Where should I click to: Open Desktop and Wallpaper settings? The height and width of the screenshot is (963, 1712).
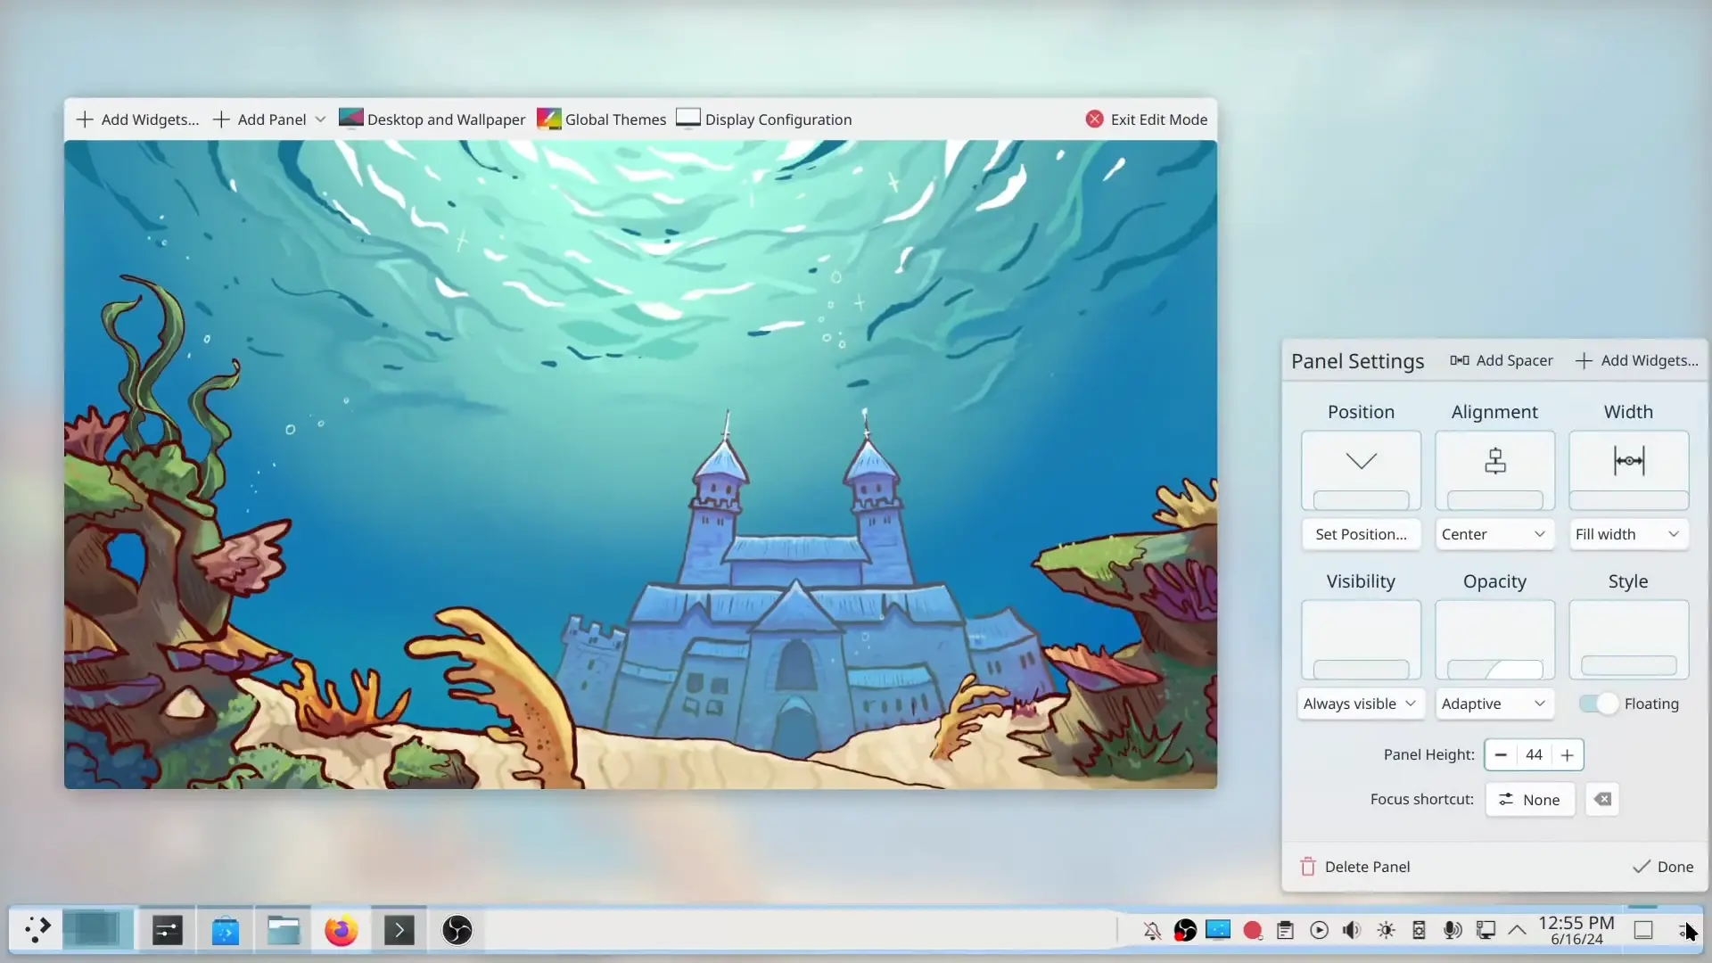click(x=432, y=119)
